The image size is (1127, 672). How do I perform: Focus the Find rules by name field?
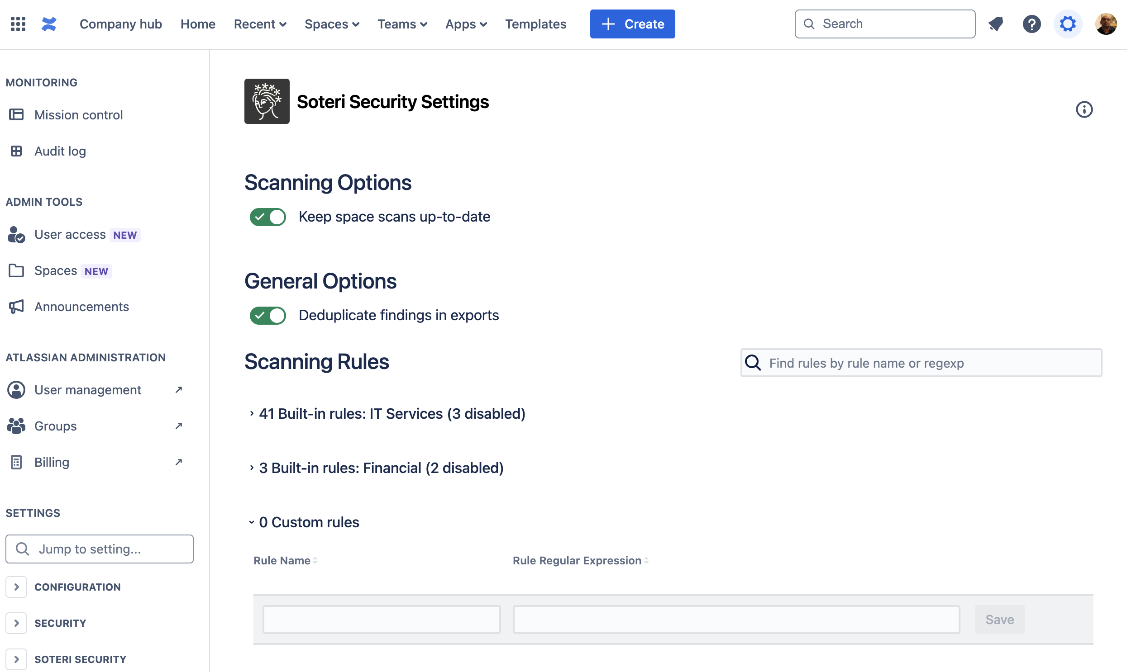tap(921, 363)
